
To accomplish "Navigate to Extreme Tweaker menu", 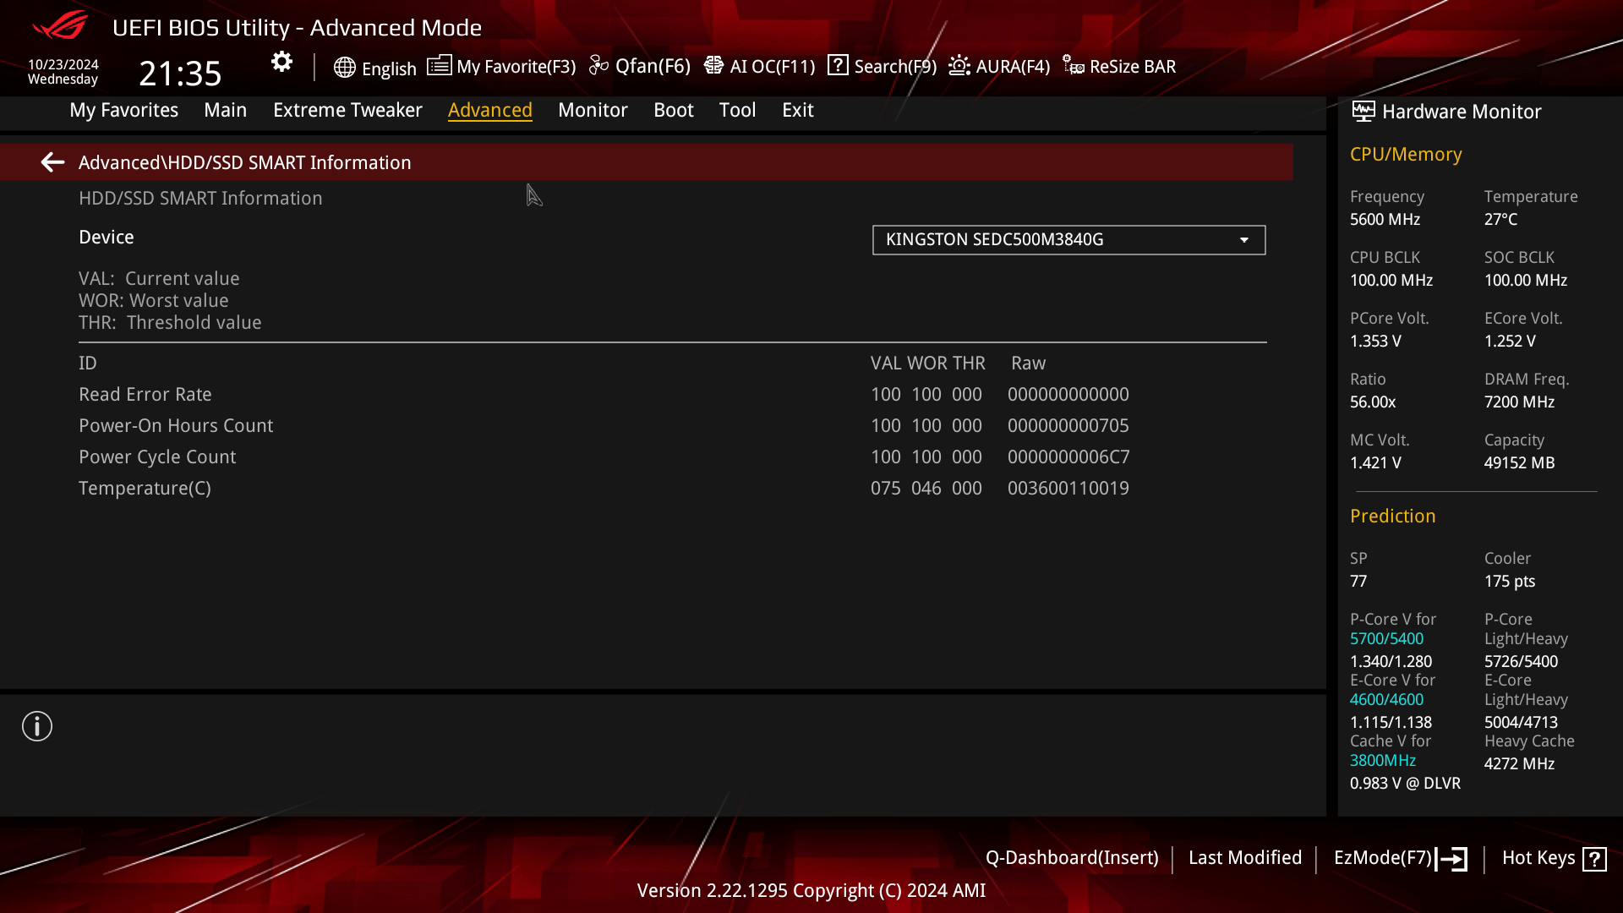I will pos(347,109).
